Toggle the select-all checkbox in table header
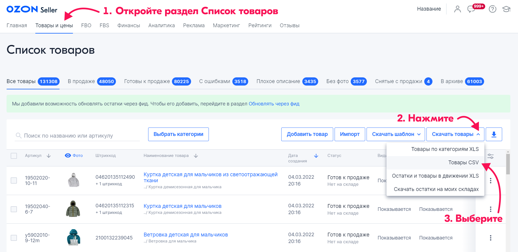Screen dimensions: 518x252 [14, 156]
